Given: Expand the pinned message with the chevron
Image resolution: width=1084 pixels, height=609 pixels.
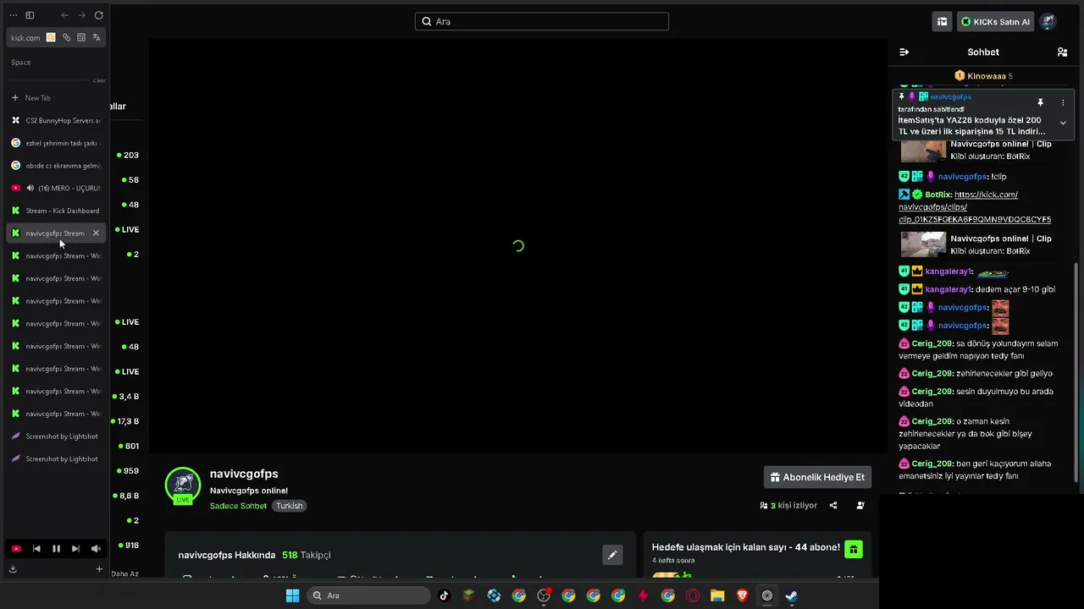Looking at the screenshot, I should 1063,123.
